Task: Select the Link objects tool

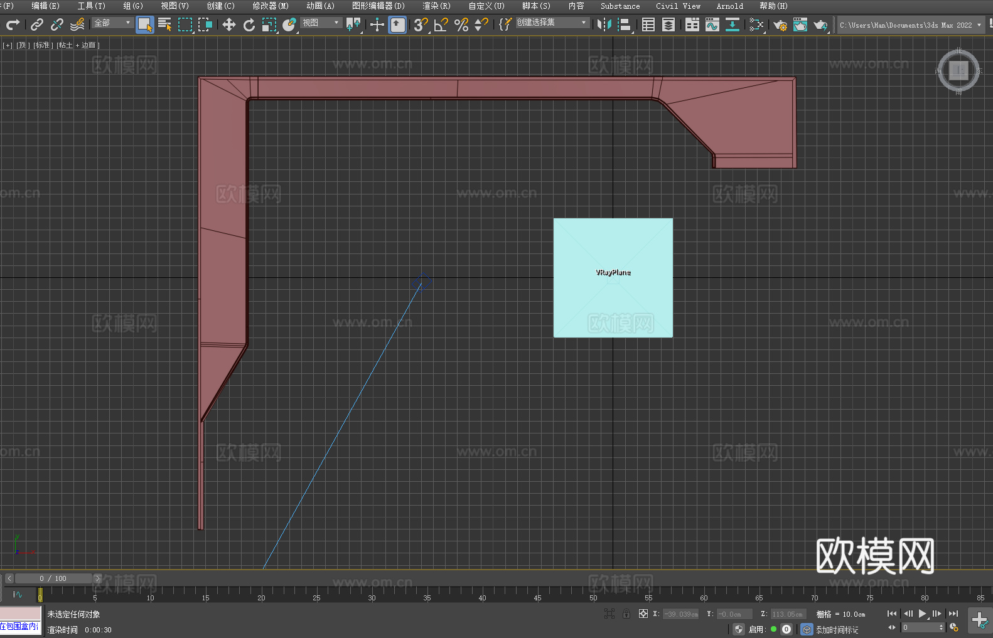Action: click(37, 24)
